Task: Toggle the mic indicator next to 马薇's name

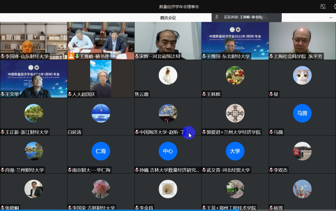Action: tap(271, 132)
